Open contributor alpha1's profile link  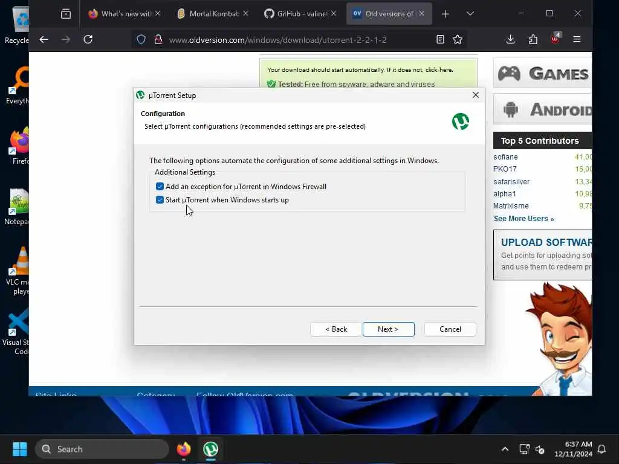click(x=504, y=194)
